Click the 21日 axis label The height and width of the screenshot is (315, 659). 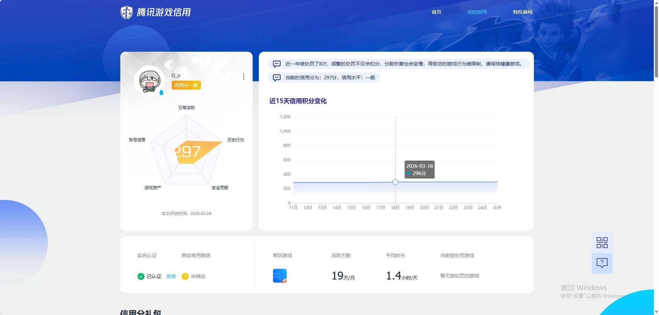click(x=439, y=207)
